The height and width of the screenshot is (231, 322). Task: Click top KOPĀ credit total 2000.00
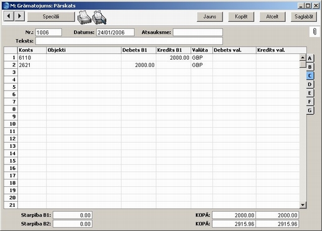pos(277,215)
